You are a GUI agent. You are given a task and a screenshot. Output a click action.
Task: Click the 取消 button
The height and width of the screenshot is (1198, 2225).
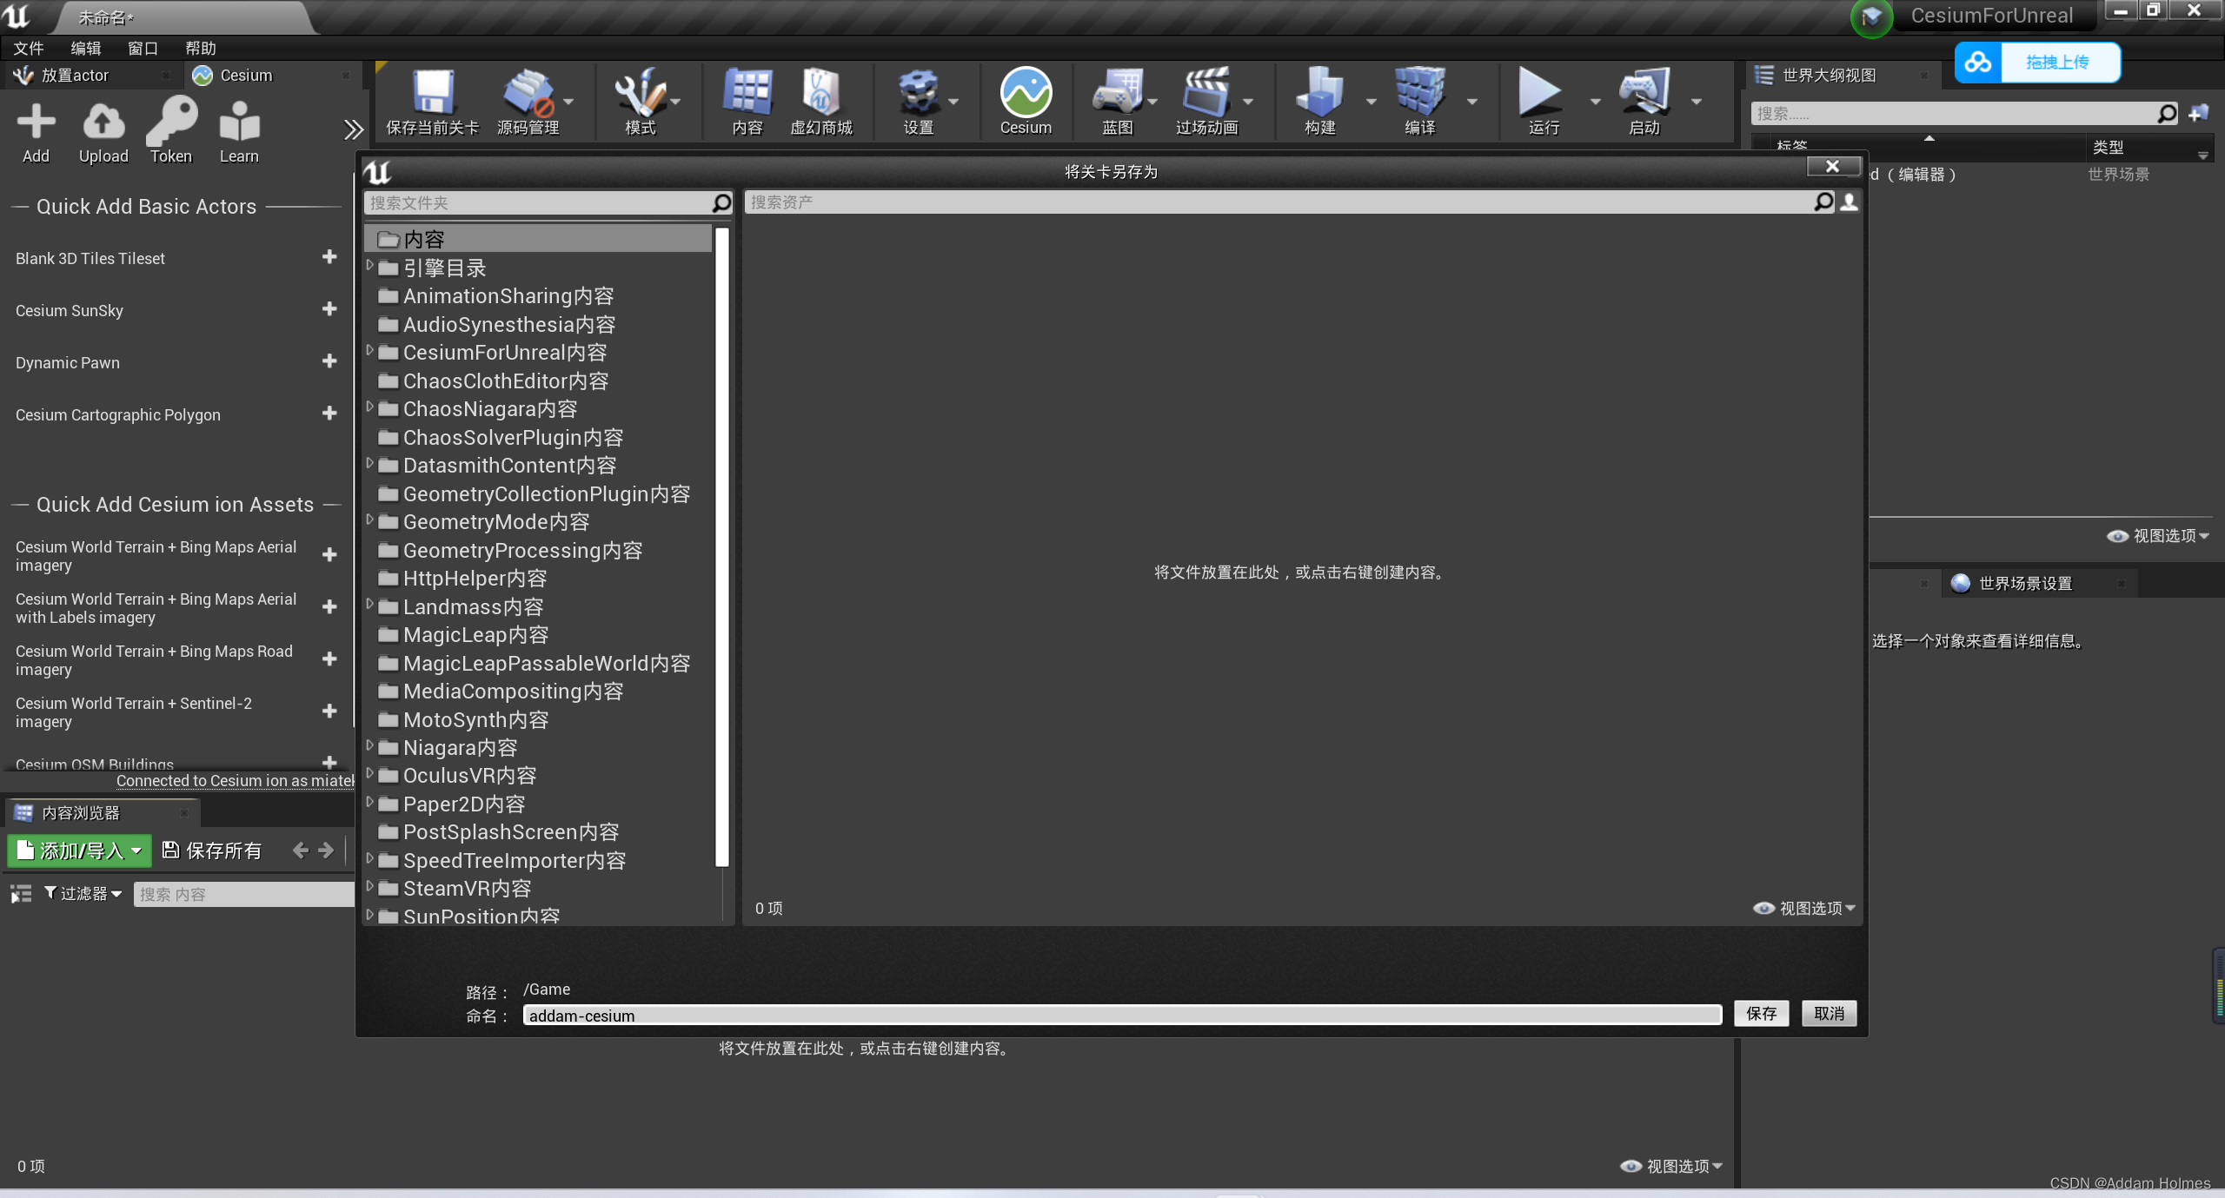click(x=1829, y=1013)
